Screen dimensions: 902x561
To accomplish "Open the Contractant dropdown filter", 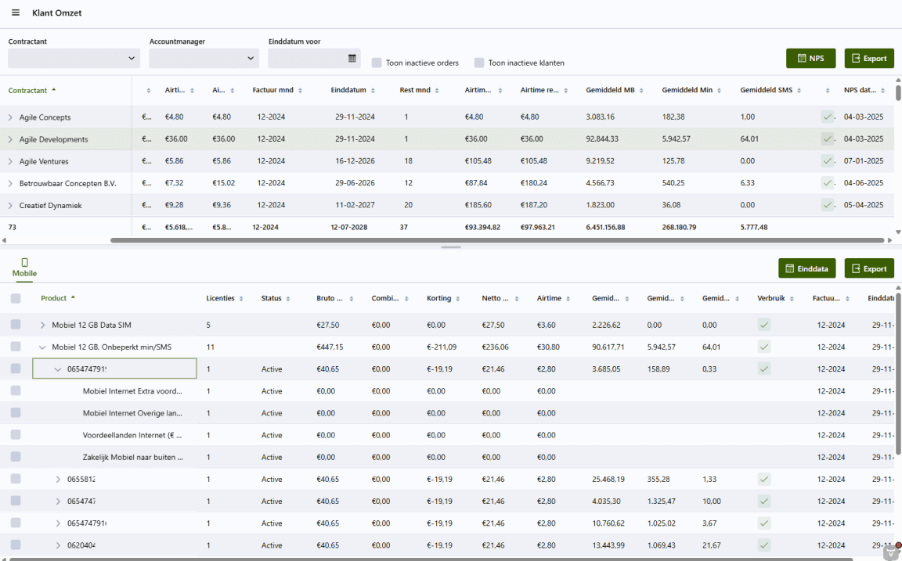I will pyautogui.click(x=74, y=58).
